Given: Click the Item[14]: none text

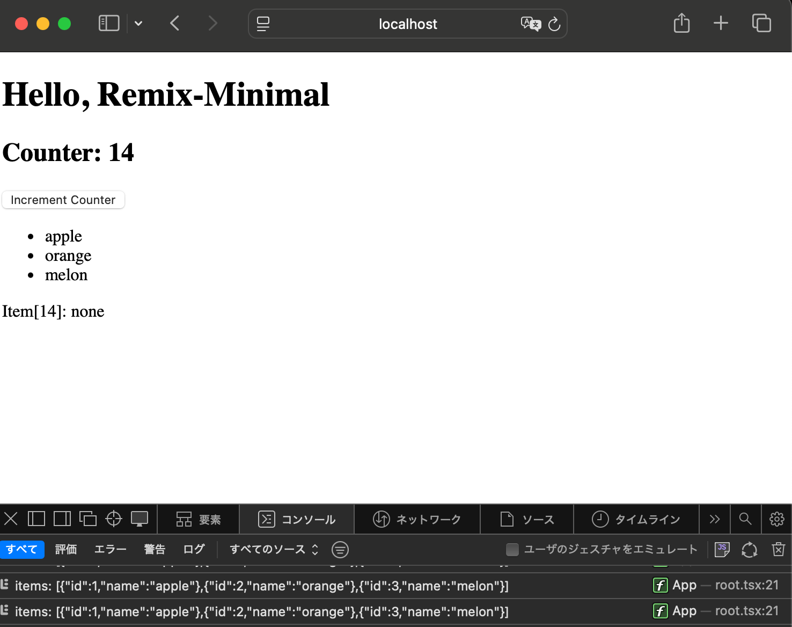Looking at the screenshot, I should point(53,311).
